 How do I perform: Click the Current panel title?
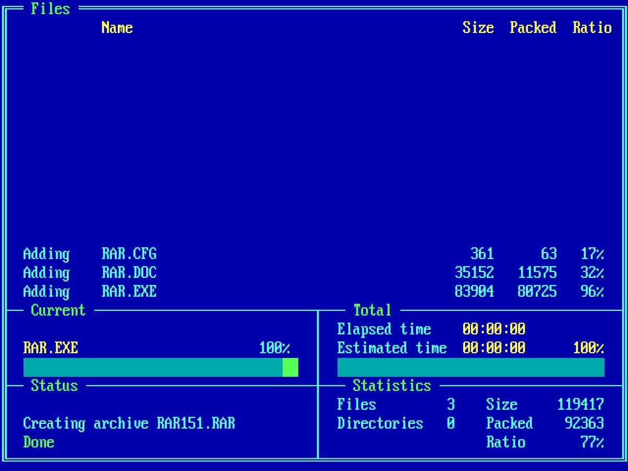58,310
